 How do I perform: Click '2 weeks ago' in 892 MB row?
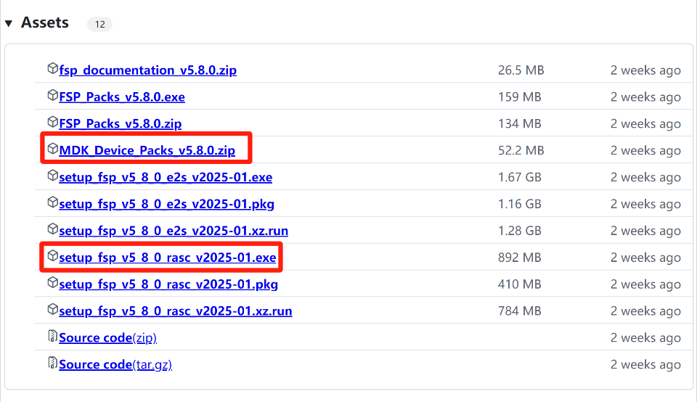pos(645,257)
